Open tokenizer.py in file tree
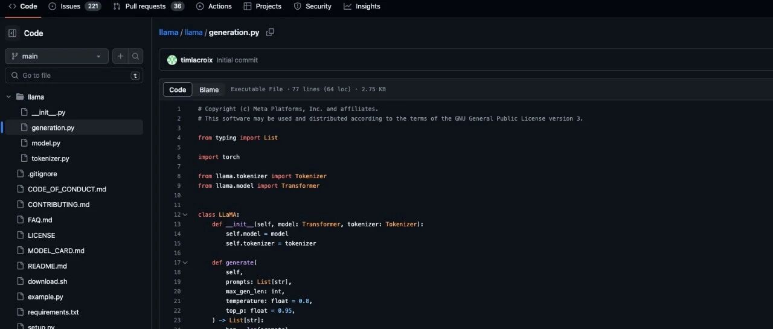This screenshot has height=329, width=773. [x=50, y=158]
